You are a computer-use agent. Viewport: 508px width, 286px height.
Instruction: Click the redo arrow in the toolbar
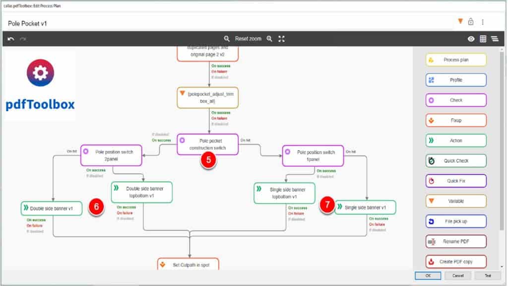[x=23, y=39]
